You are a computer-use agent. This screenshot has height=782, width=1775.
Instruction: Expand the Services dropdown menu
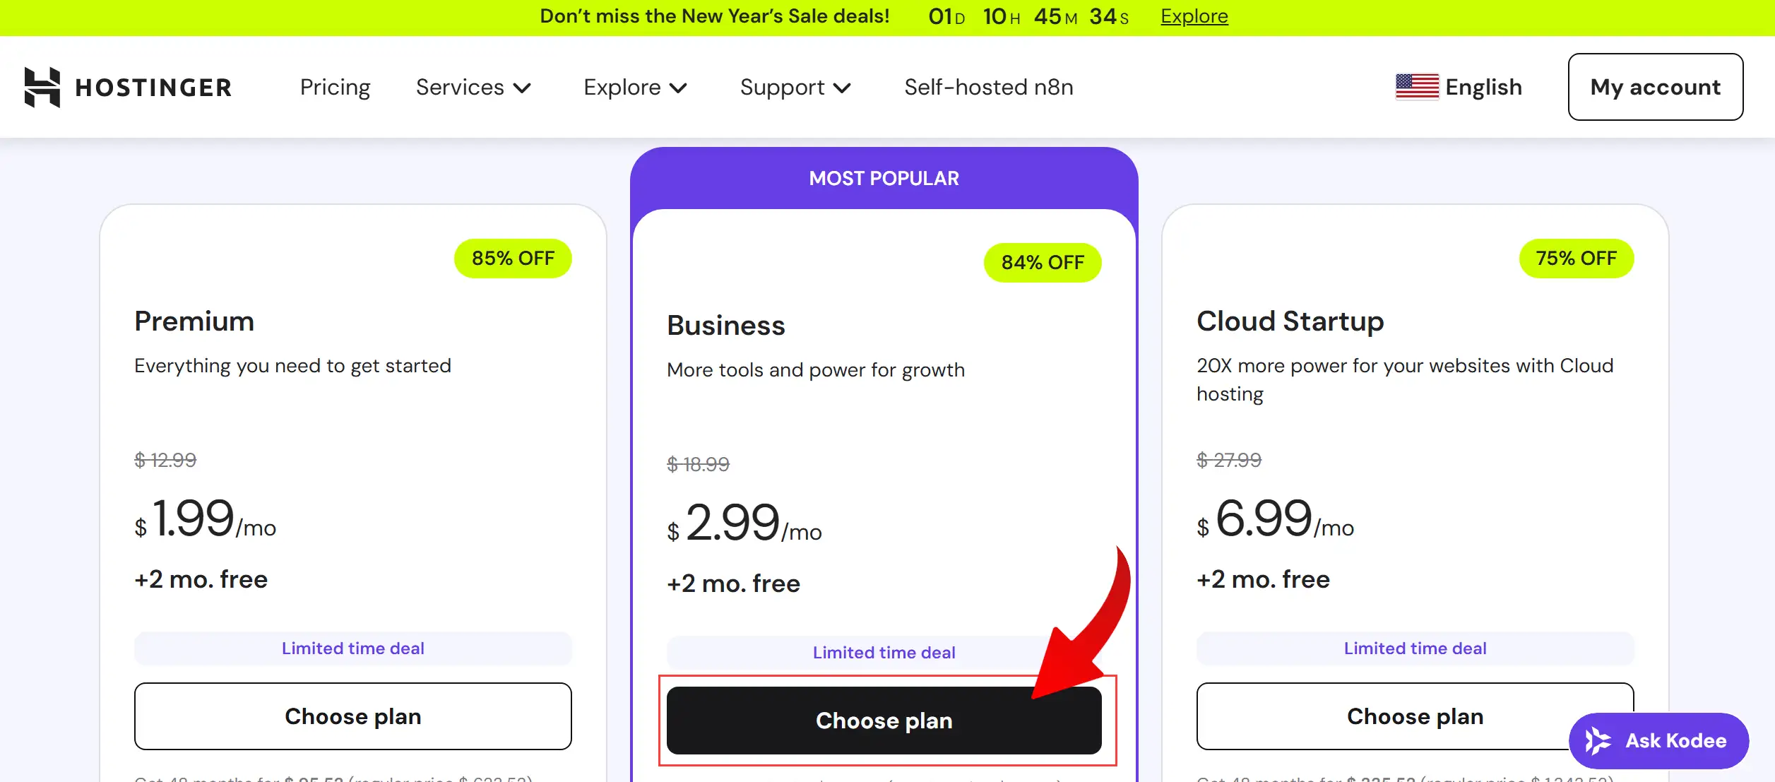click(x=472, y=87)
